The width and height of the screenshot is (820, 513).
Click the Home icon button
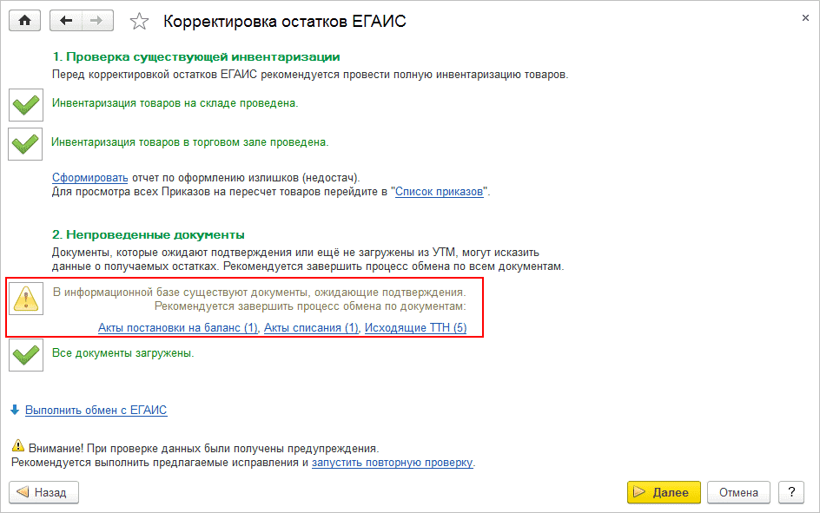(25, 20)
